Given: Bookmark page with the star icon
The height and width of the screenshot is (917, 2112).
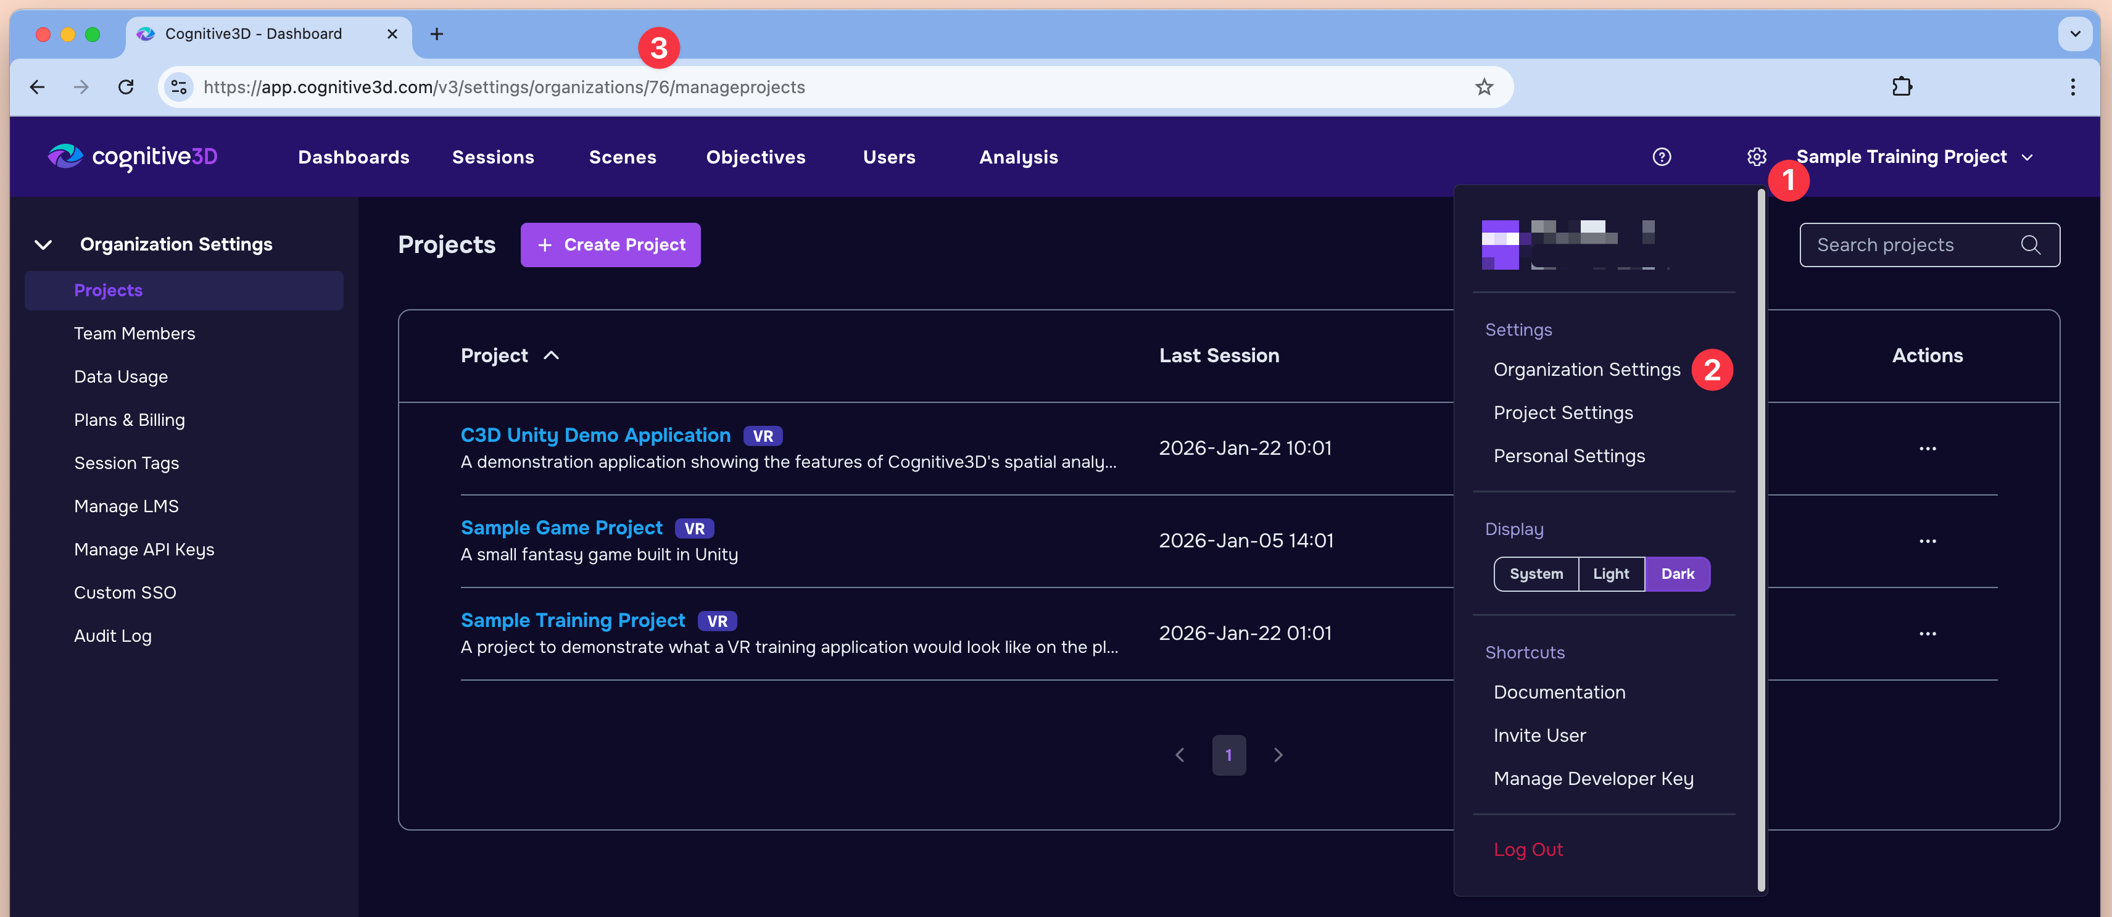Looking at the screenshot, I should pos(1483,87).
